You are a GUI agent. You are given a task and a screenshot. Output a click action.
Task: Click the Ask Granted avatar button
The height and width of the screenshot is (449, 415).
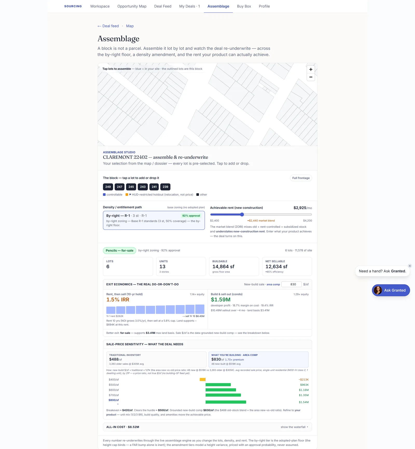[391, 290]
